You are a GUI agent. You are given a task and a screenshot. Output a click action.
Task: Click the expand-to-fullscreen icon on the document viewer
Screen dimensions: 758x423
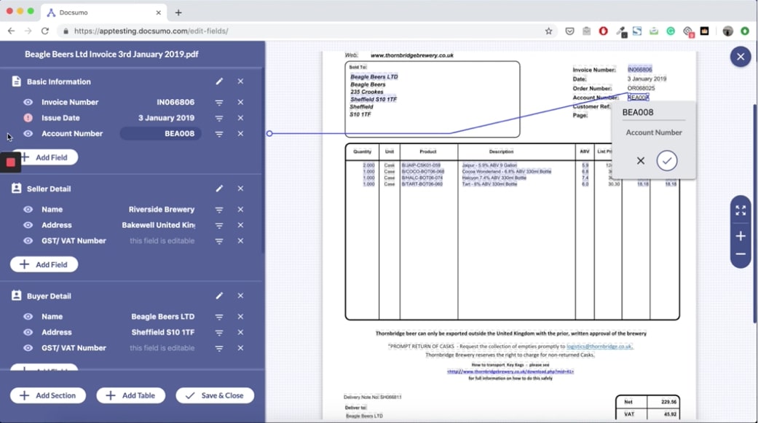point(740,210)
